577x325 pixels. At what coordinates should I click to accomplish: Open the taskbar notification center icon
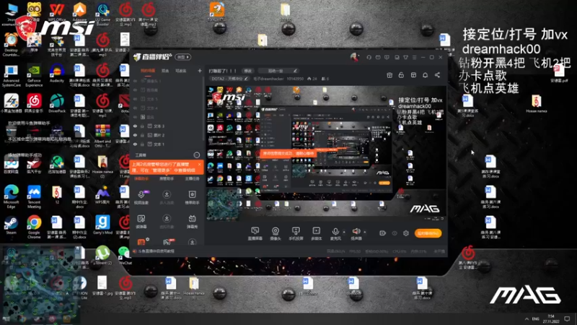pos(568,318)
